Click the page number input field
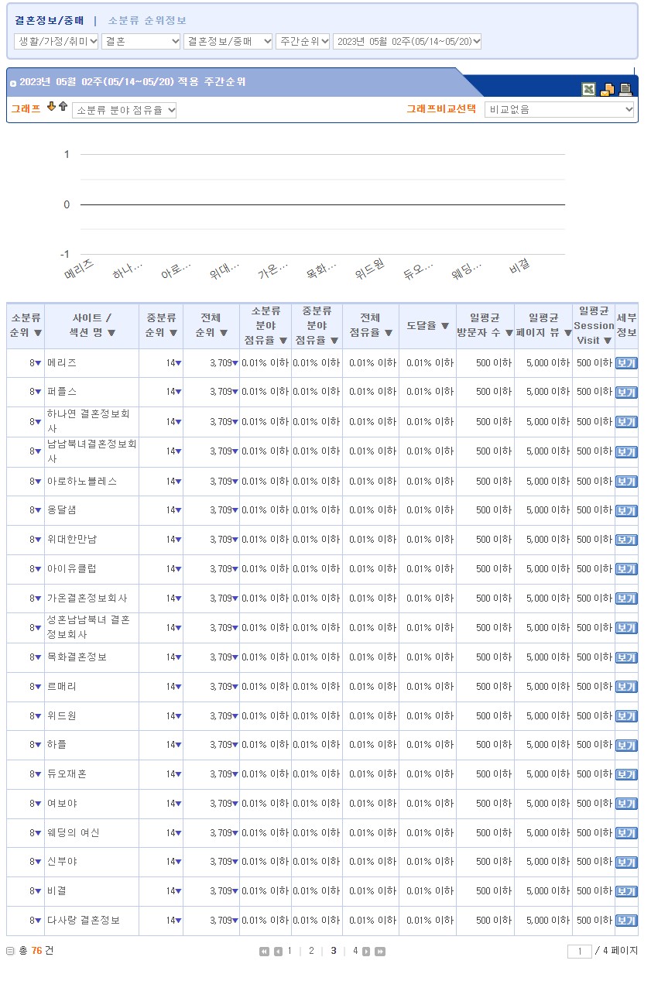The image size is (651, 981). click(579, 952)
